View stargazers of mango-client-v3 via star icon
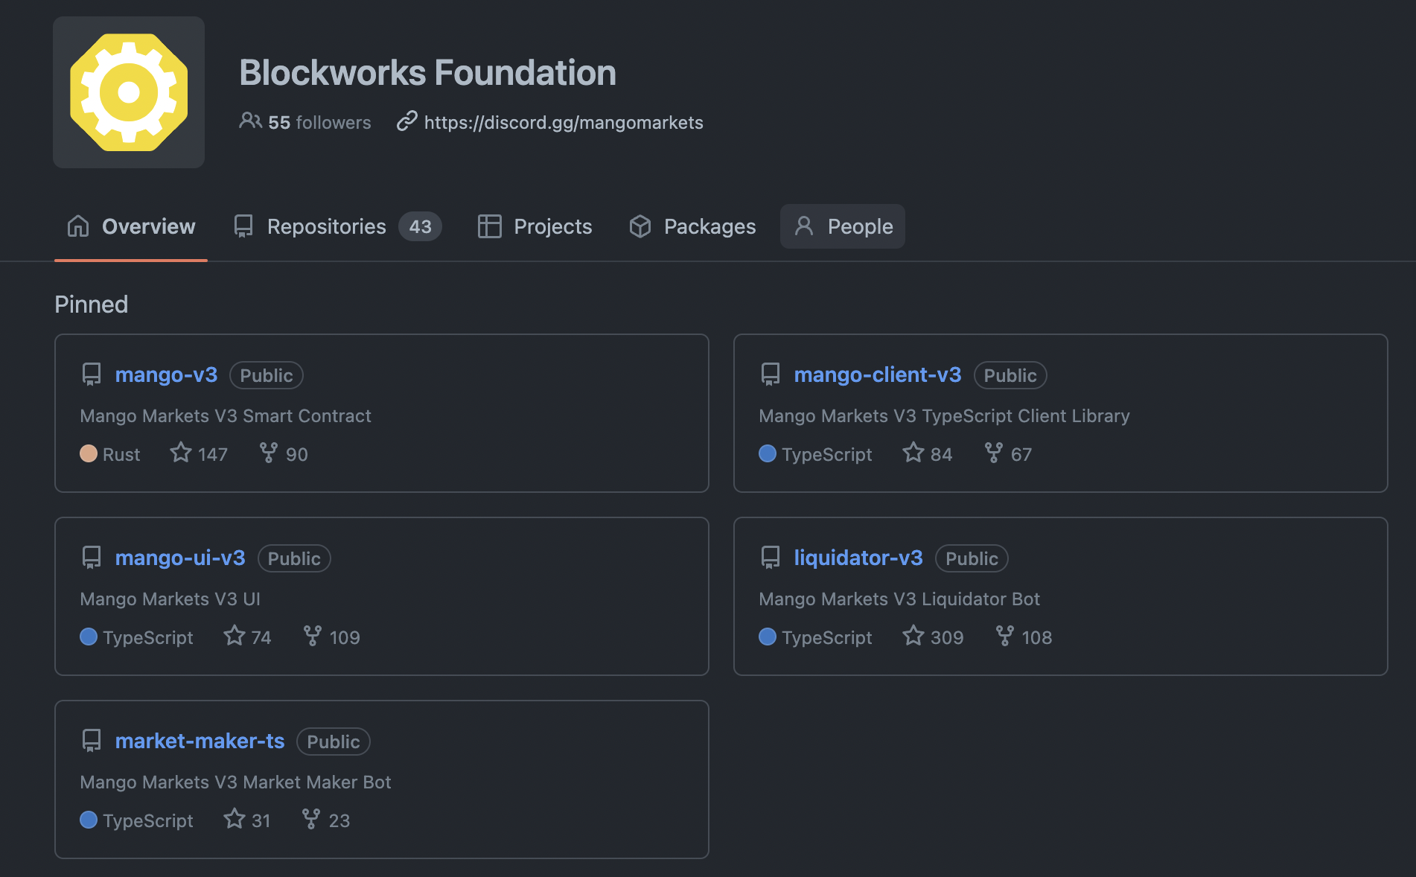The image size is (1416, 877). (x=913, y=453)
